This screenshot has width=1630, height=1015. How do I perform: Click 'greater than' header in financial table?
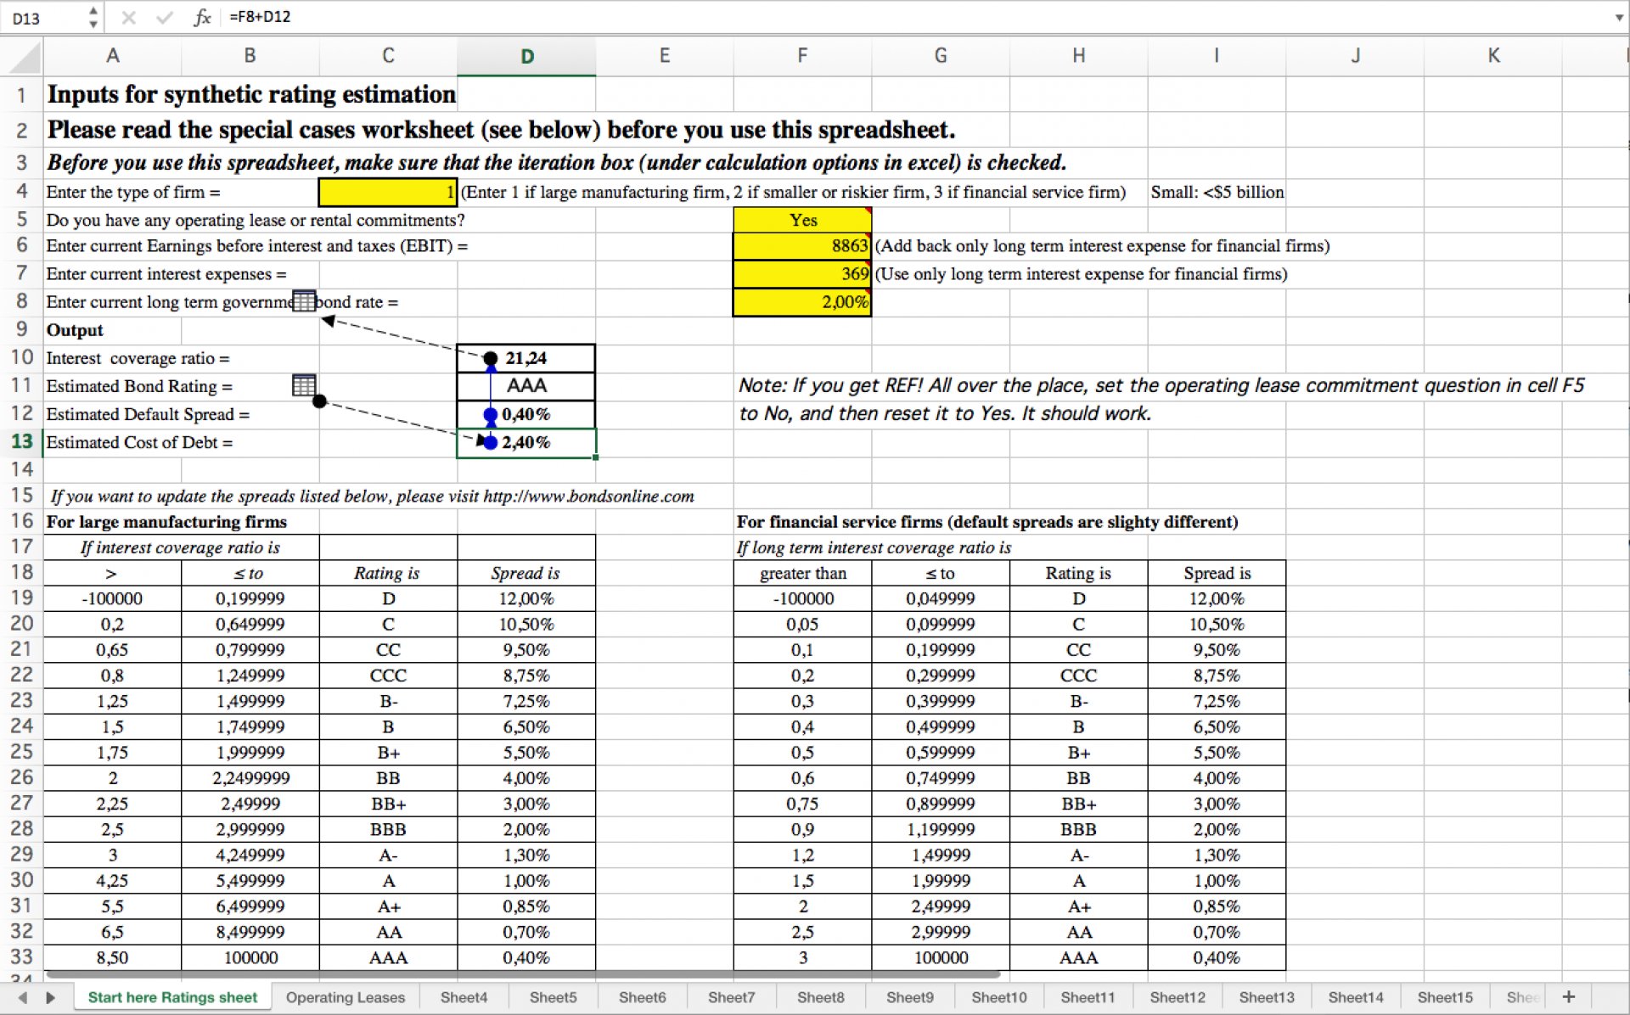[802, 573]
